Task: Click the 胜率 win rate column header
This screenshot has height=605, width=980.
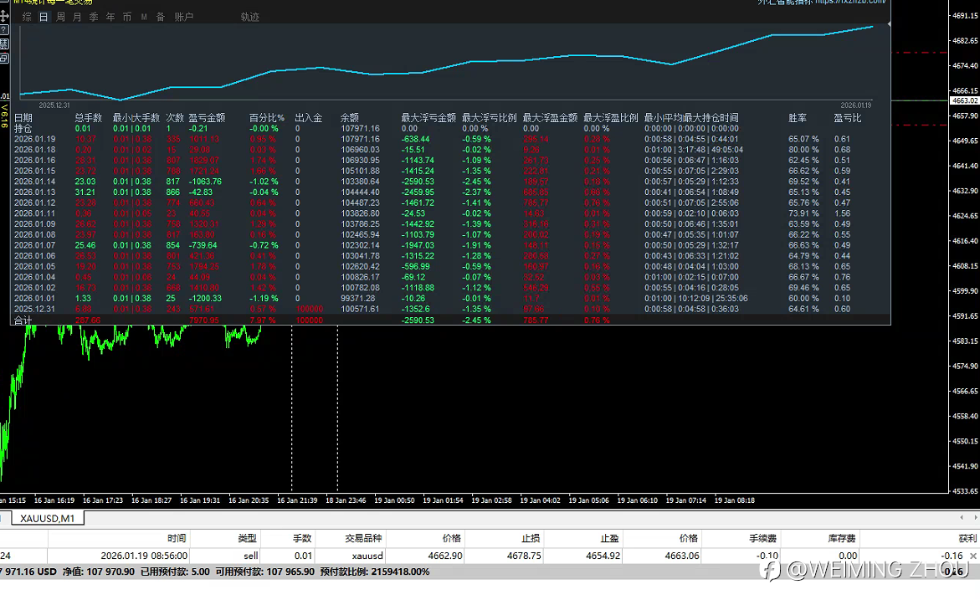Action: pyautogui.click(x=798, y=118)
